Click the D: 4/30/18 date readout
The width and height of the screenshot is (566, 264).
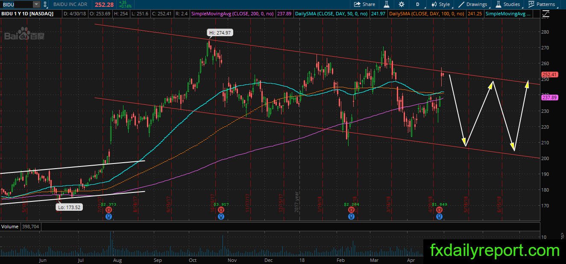(74, 14)
